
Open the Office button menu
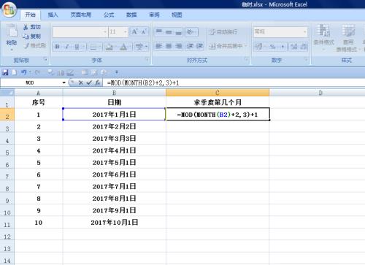pyautogui.click(x=9, y=9)
